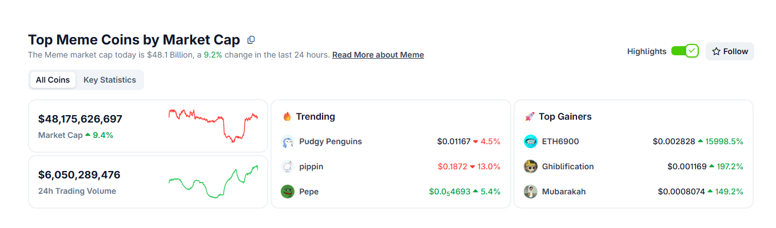The image size is (776, 228).
Task: Click the Pepe frog coin icon
Action: pos(288,192)
